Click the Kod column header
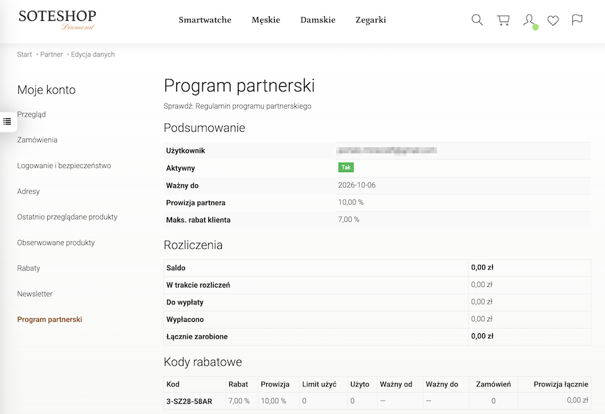The width and height of the screenshot is (605, 414). pyautogui.click(x=173, y=384)
